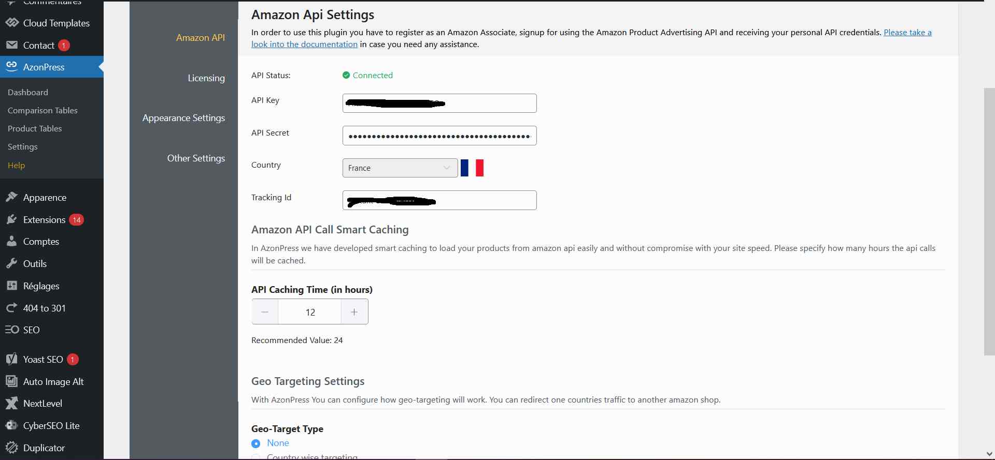Click the 'Geo-Target Type' label
Screen dimensions: 995x460
287,429
